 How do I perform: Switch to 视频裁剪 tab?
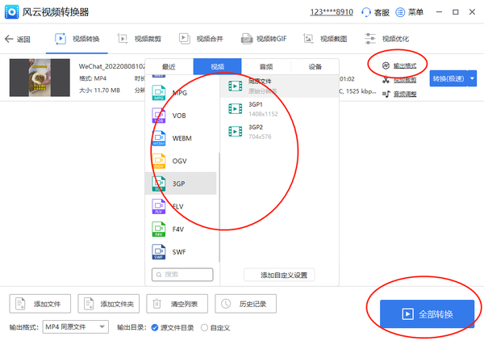point(140,39)
